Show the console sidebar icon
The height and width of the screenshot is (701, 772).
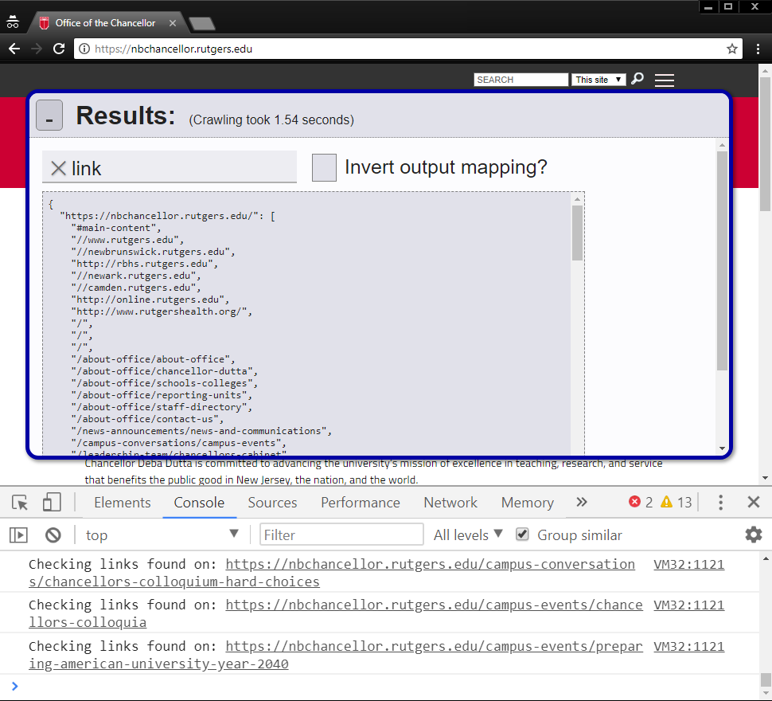tap(19, 535)
